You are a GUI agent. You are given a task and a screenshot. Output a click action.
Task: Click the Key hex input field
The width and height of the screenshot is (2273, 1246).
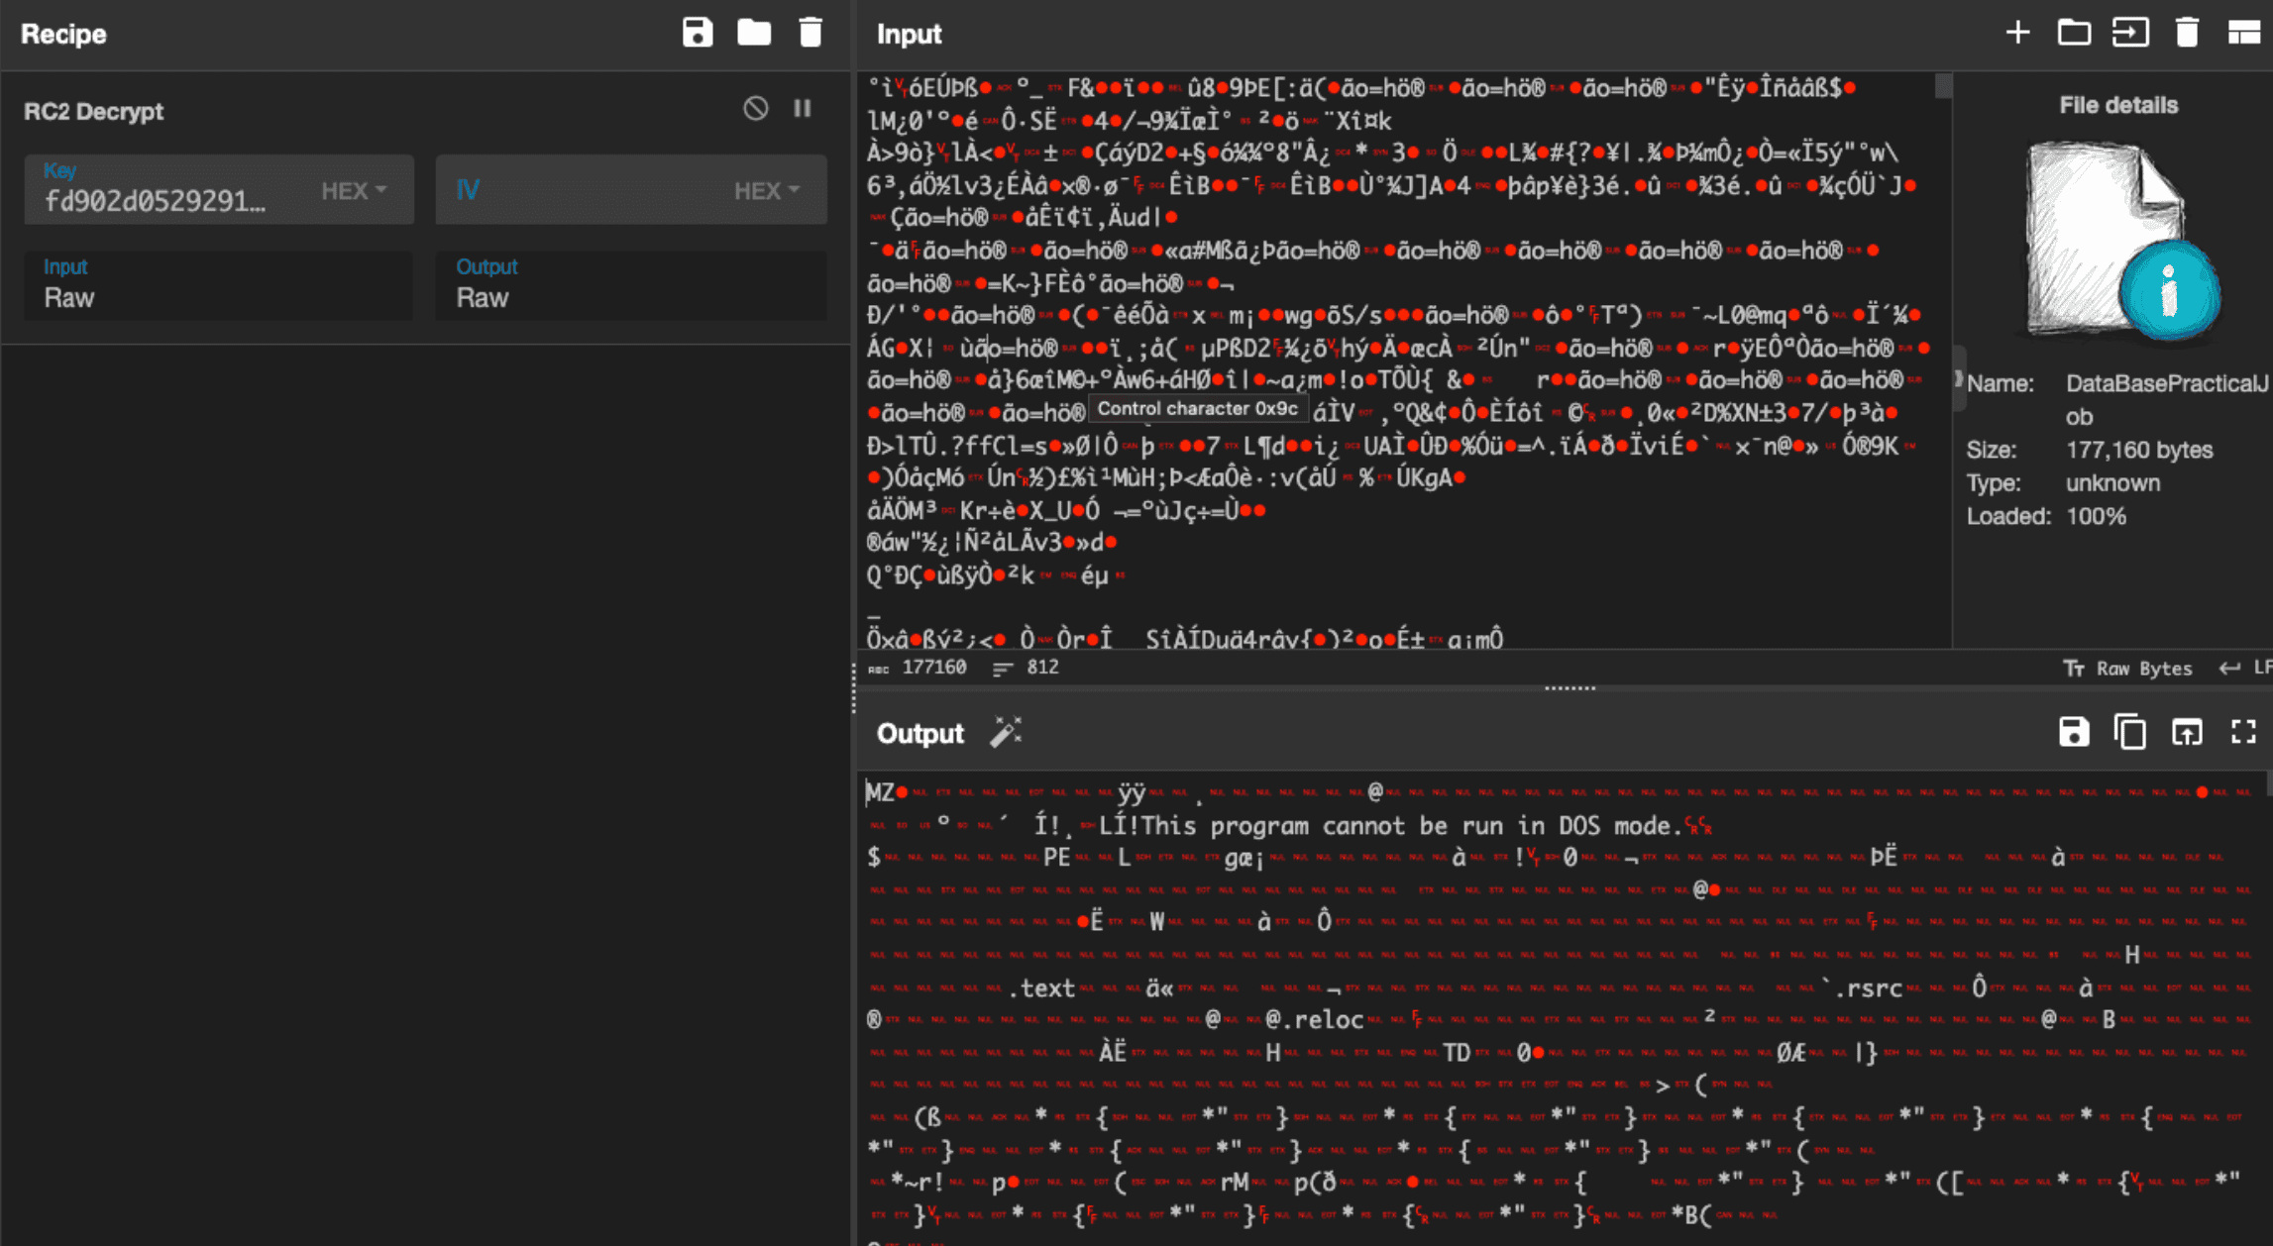(x=159, y=201)
